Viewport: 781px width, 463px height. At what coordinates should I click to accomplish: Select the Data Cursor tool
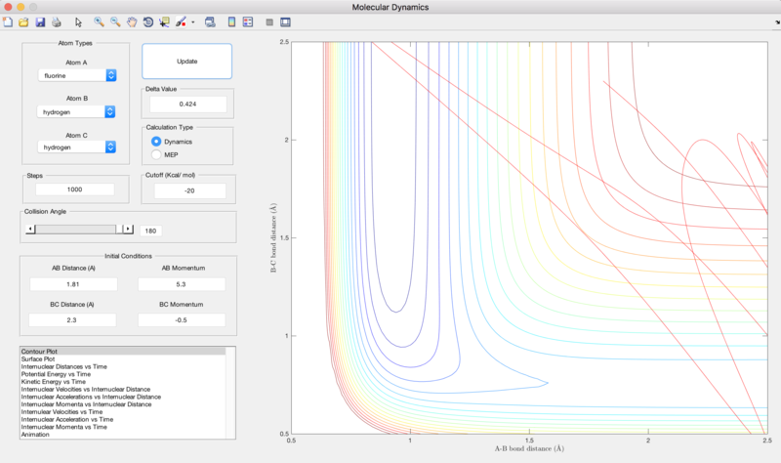click(164, 21)
